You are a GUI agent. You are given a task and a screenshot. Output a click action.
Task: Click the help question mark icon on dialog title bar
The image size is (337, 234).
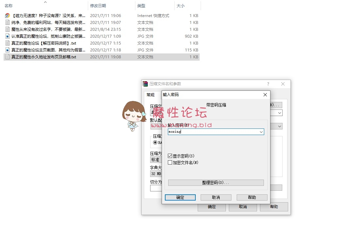tap(268, 84)
